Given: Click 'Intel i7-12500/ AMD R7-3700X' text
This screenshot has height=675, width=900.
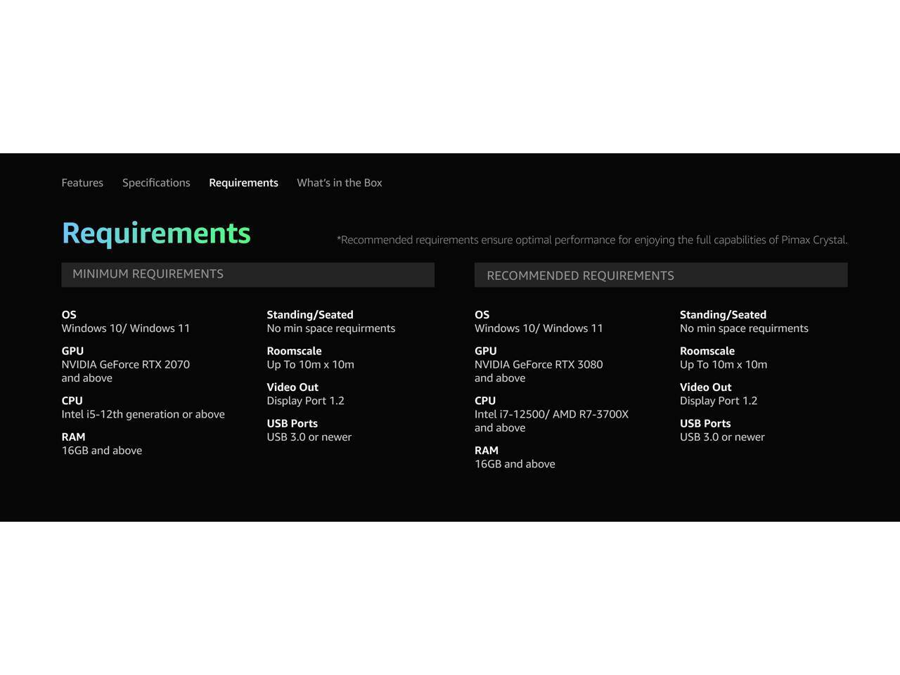Looking at the screenshot, I should click(551, 414).
